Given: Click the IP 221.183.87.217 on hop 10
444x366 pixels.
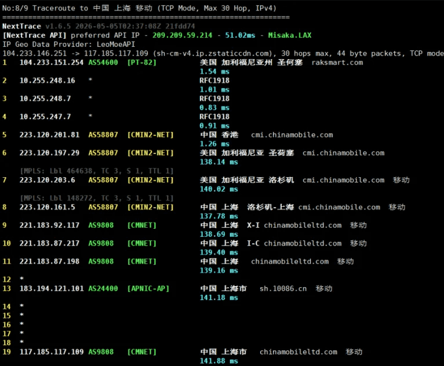Looking at the screenshot, I should tap(49, 244).
